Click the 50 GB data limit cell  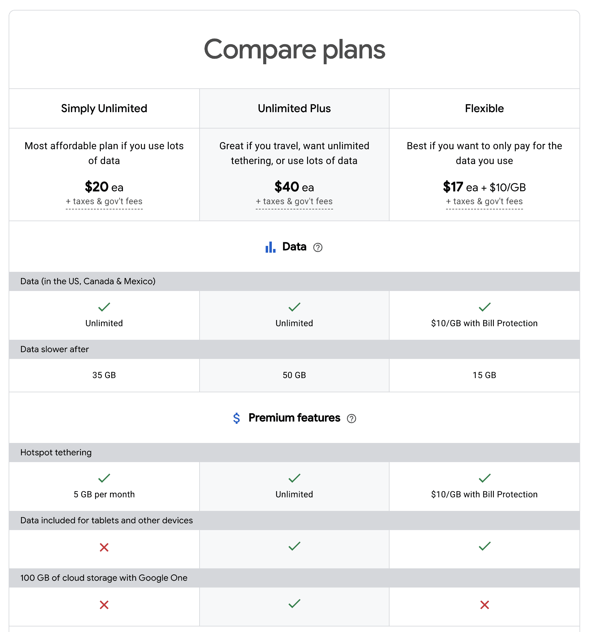[294, 375]
